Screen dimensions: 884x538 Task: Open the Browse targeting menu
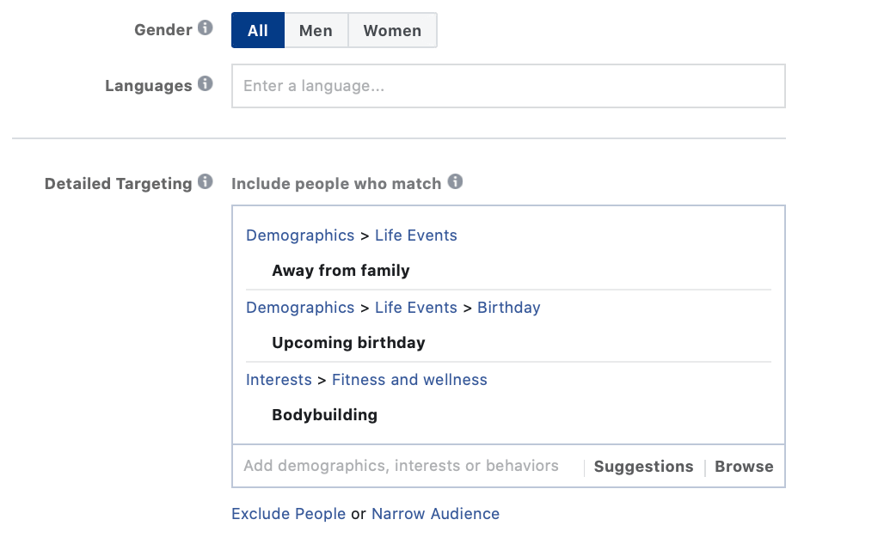point(744,467)
